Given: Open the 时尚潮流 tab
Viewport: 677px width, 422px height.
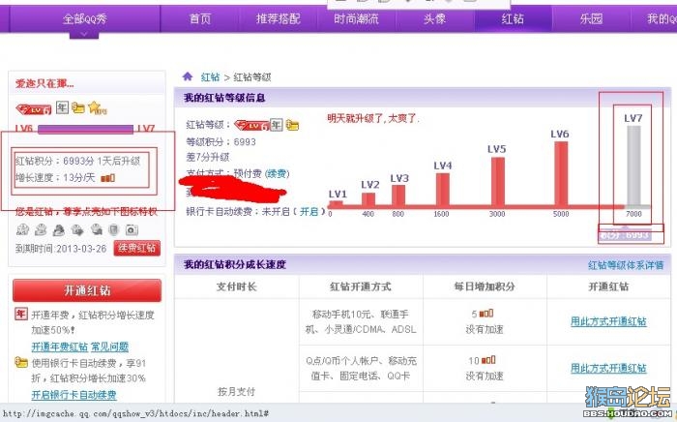Looking at the screenshot, I should 356,18.
